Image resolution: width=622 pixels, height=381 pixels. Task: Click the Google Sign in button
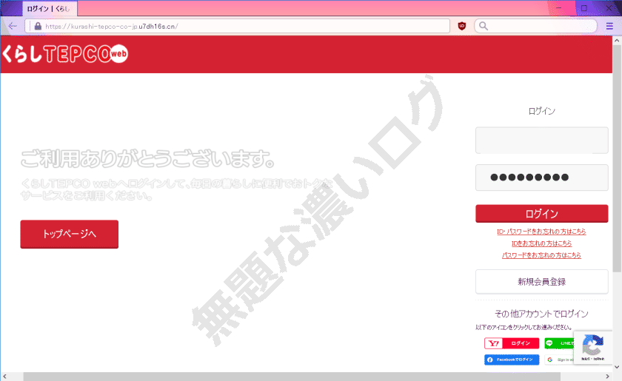click(559, 360)
